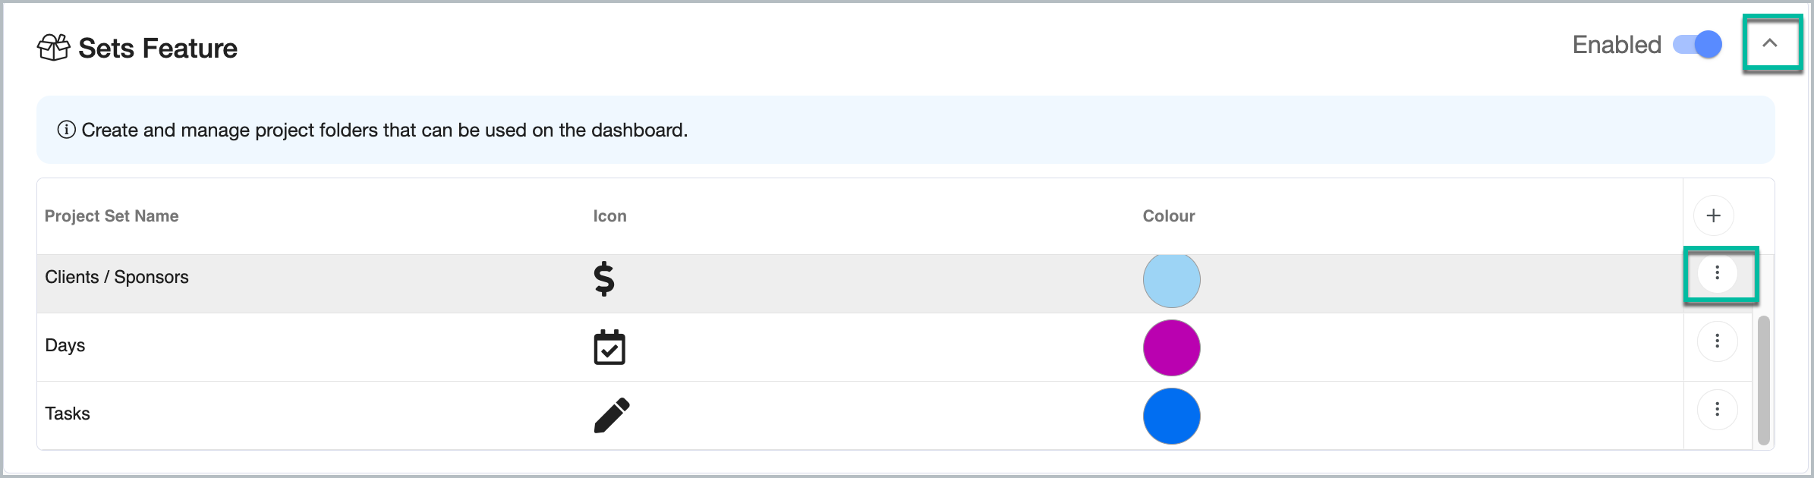Click the dollar sign icon for Clients / Sponsors
This screenshot has height=478, width=1814.
(604, 278)
